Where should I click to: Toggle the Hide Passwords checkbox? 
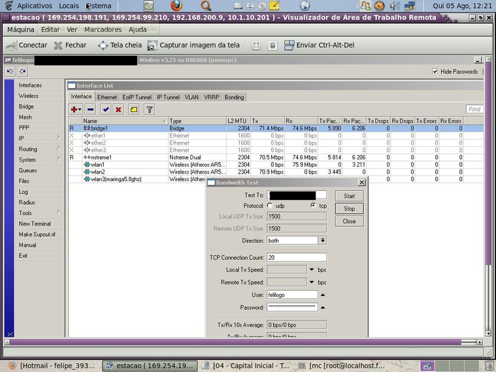[435, 72]
